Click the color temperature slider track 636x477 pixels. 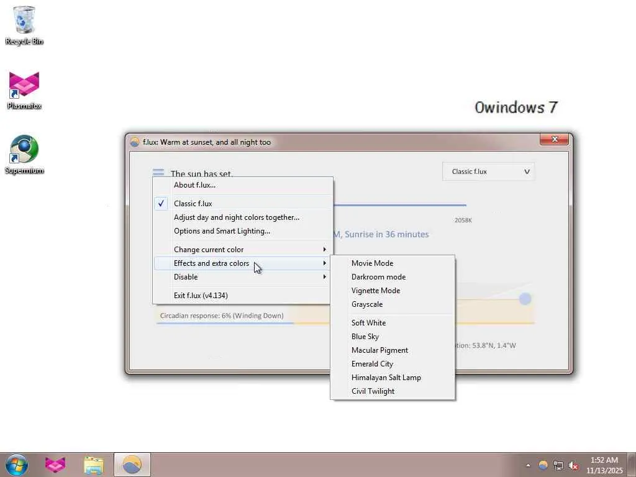pyautogui.click(x=399, y=205)
